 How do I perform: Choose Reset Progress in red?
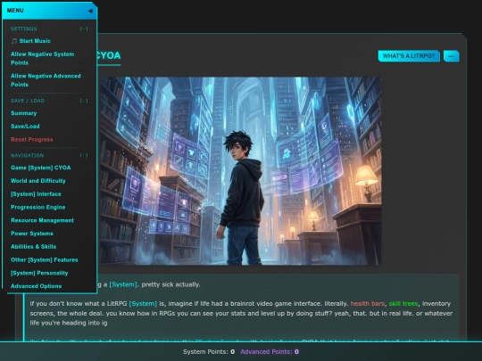31,139
